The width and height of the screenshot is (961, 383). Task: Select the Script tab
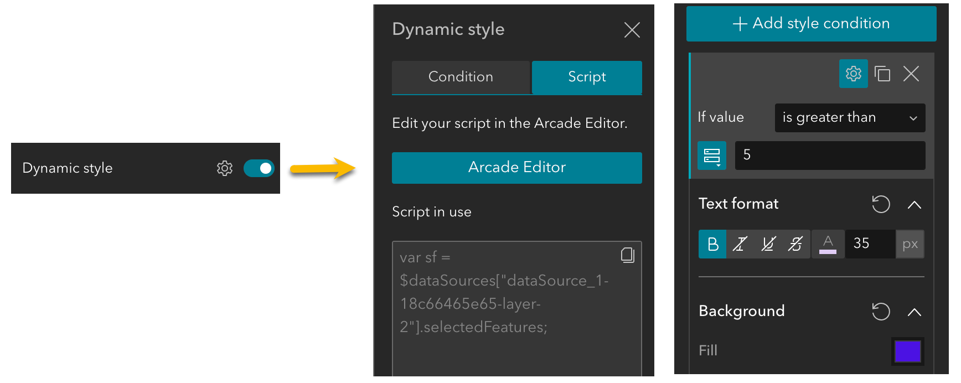click(587, 77)
